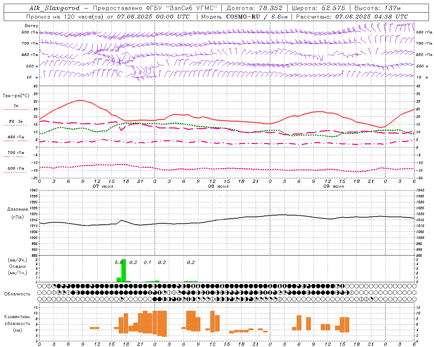Click the Td 2м dew point legend entry
The width and height of the screenshot is (434, 347).
point(16,121)
